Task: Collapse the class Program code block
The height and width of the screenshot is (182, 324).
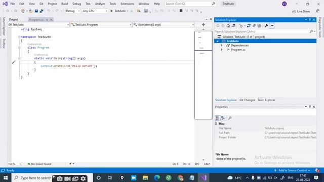Action: tap(19, 48)
